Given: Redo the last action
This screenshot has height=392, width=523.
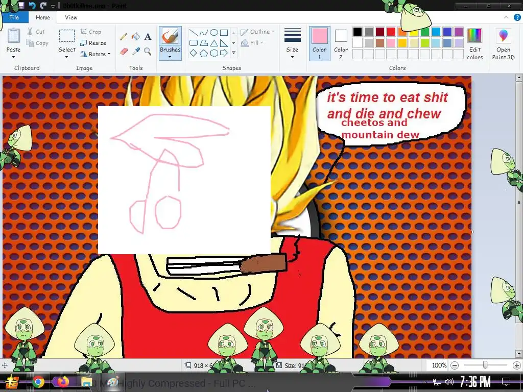Looking at the screenshot, I should point(43,5).
